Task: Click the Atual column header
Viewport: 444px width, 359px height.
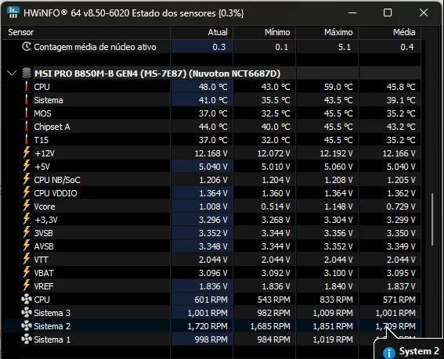Action: 202,32
